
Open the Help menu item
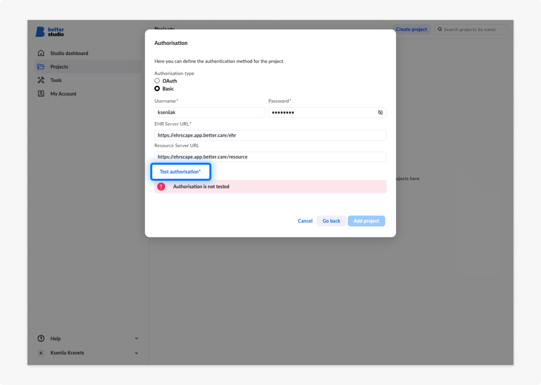coord(88,338)
